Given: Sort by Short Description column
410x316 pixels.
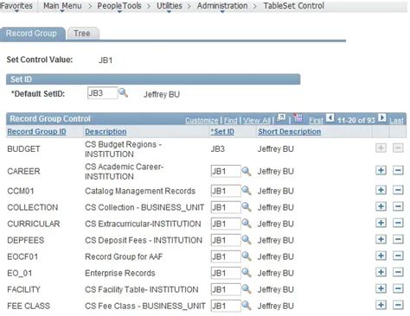Looking at the screenshot, I should tap(289, 131).
